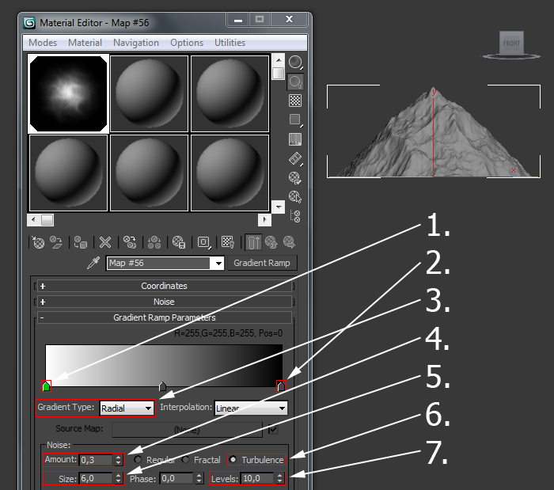Screen dimensions: 554x490
Task: Open the Modes menu
Action: [x=43, y=43]
